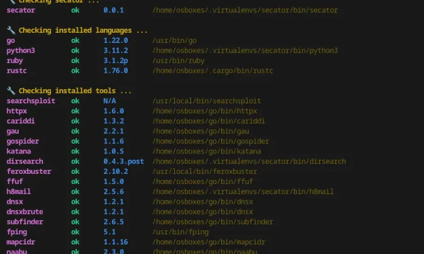Click the version '5.1'
Screen dimensions: 424x254
pos(110,232)
